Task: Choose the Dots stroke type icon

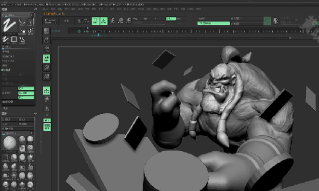Action: 22,22
